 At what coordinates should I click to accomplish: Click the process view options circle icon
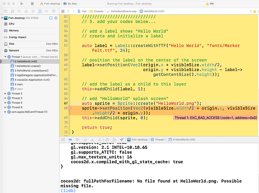[51, 18]
